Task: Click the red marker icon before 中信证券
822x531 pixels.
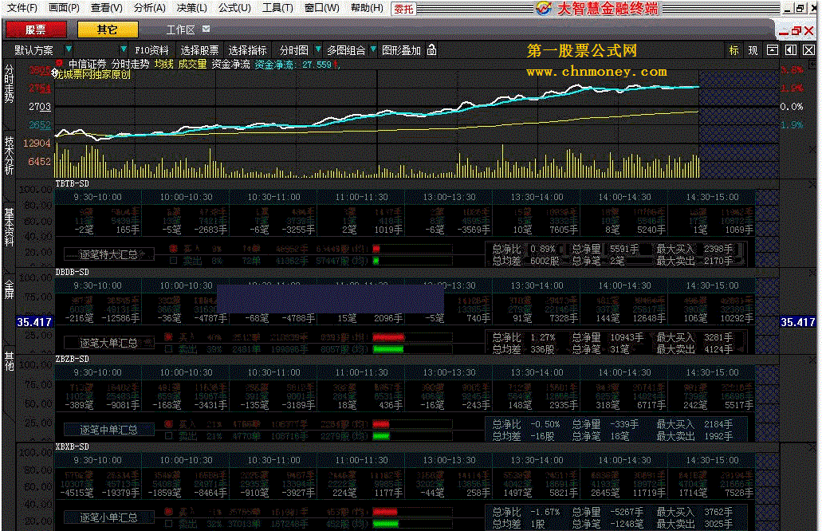Action: tap(59, 64)
